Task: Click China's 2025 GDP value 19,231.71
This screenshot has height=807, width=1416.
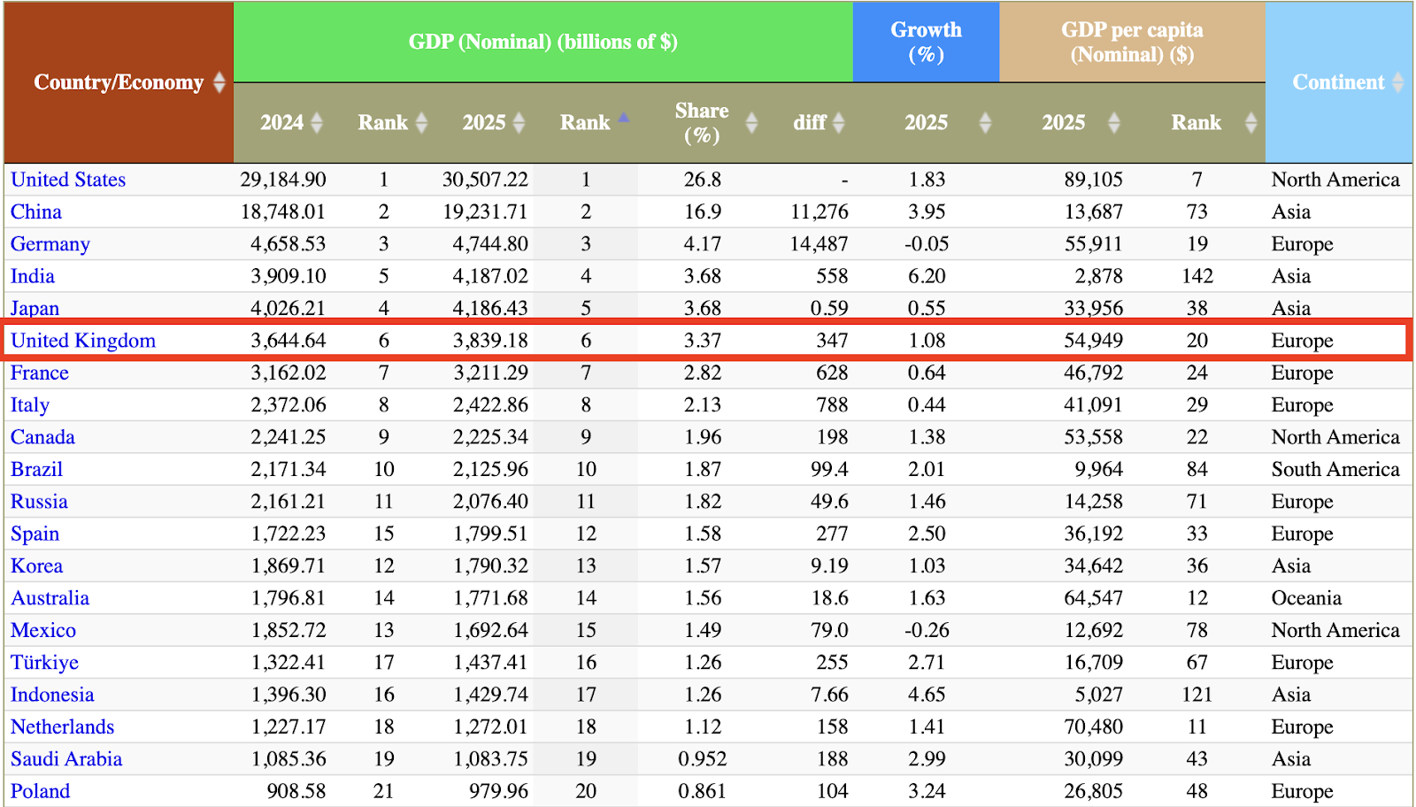Action: pyautogui.click(x=485, y=212)
